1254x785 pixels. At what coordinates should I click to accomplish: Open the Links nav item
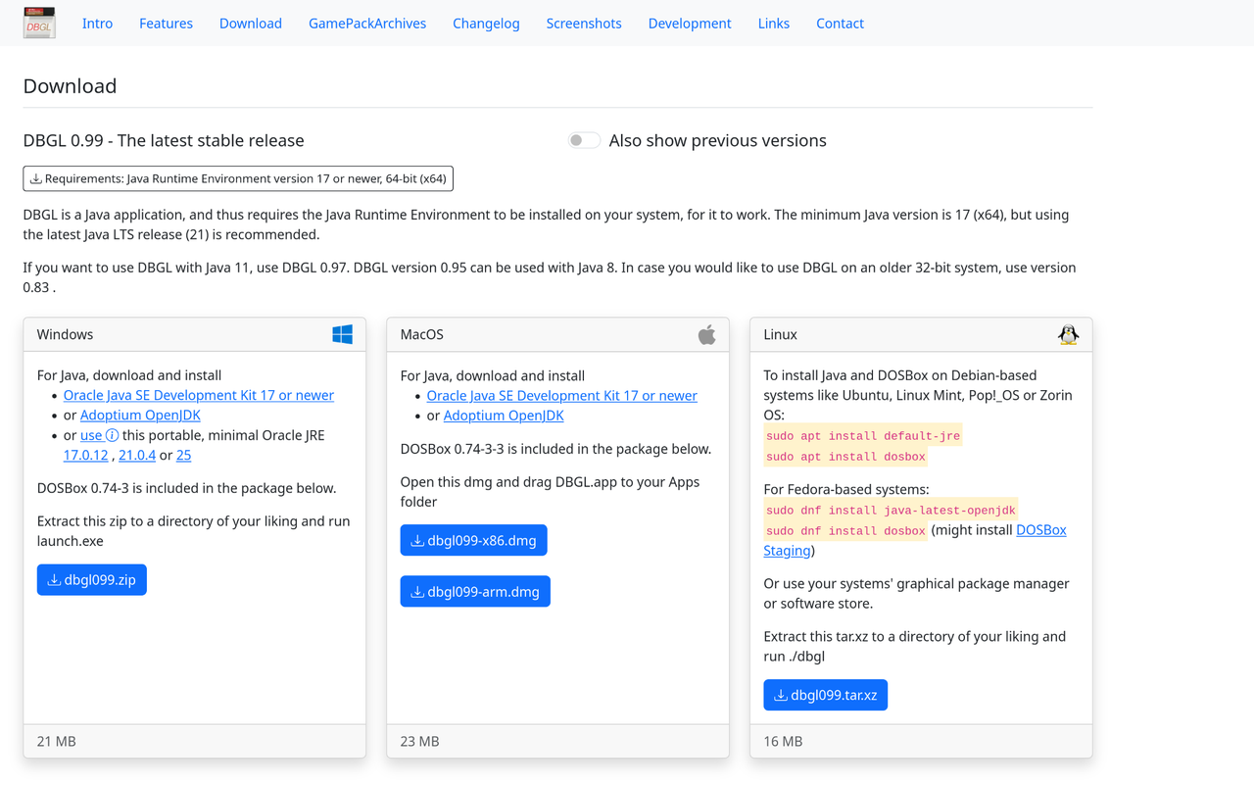(774, 24)
